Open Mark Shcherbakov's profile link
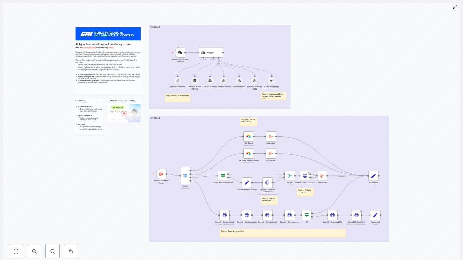The width and height of the screenshot is (463, 276). click(x=88, y=48)
